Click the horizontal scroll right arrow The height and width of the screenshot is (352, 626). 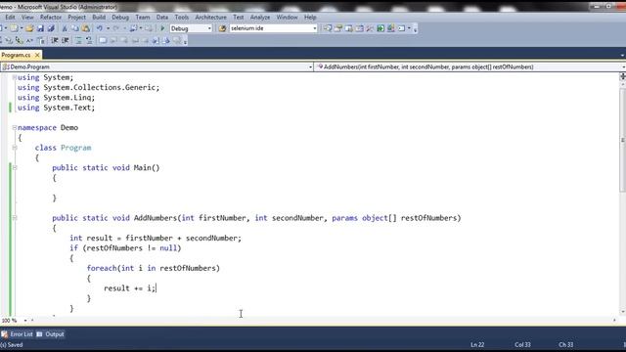(614, 320)
